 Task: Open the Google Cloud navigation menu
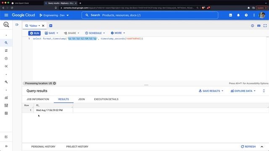coord(6,15)
